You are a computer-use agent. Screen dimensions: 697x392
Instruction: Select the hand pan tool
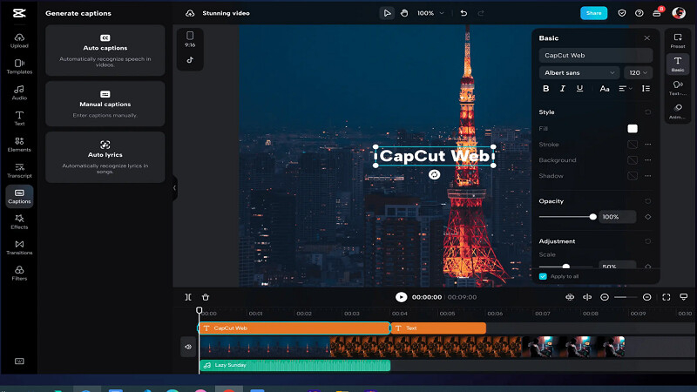pos(404,13)
